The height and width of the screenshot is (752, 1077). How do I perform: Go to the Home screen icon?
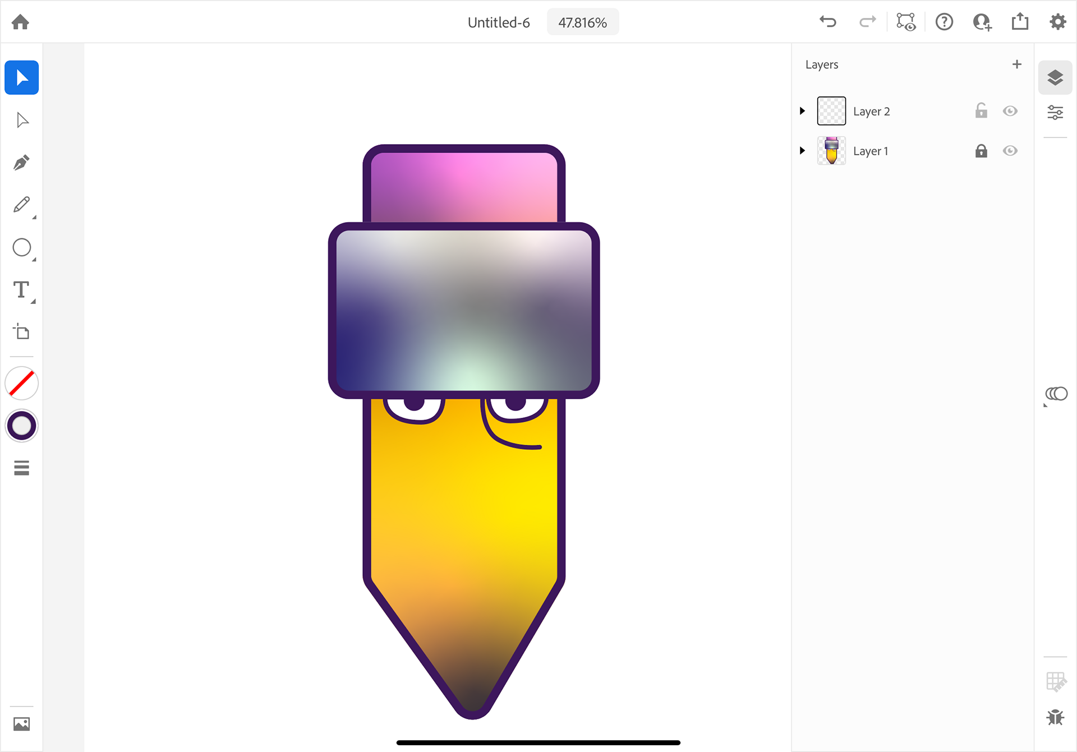[x=21, y=22]
